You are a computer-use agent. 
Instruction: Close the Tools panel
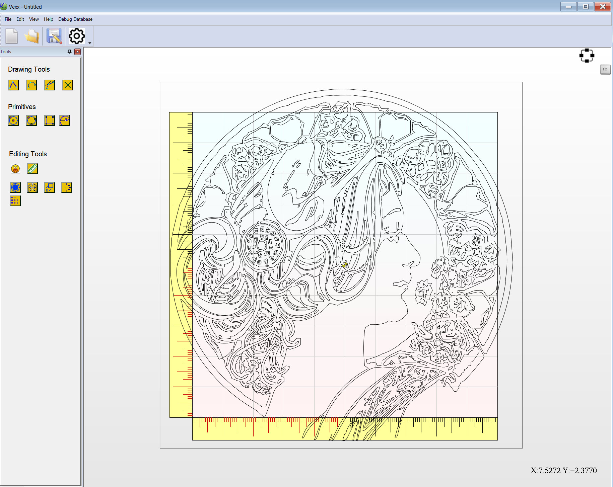point(77,52)
